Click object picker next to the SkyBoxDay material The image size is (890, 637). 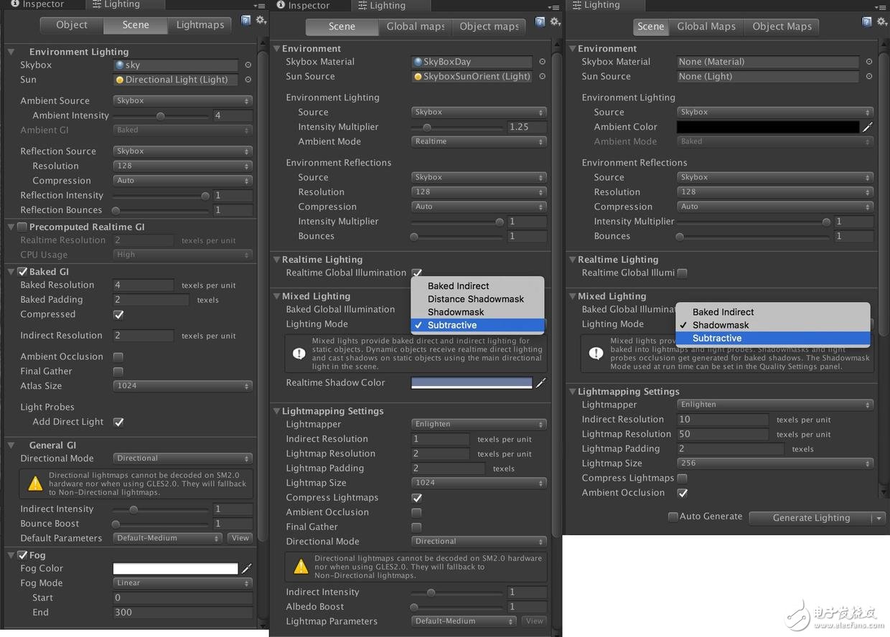coord(542,62)
